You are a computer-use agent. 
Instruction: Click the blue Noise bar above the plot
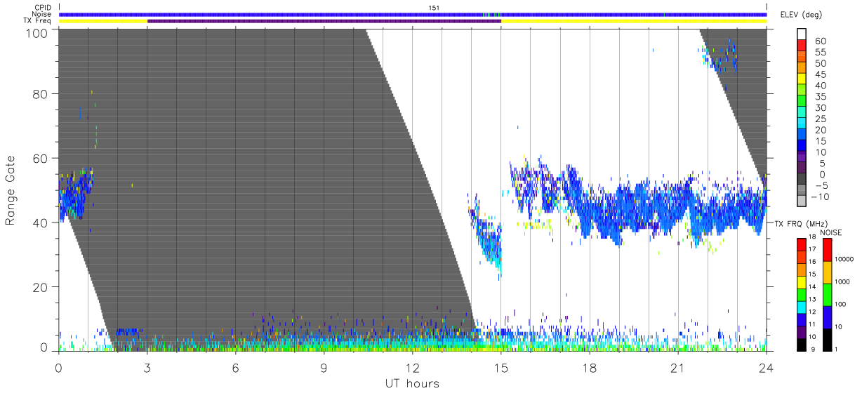[x=413, y=14]
